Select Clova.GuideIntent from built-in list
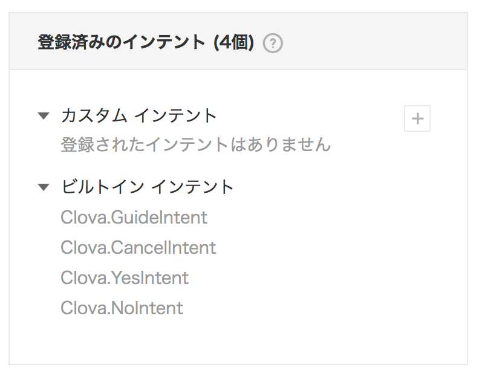The height and width of the screenshot is (388, 485). tap(134, 218)
